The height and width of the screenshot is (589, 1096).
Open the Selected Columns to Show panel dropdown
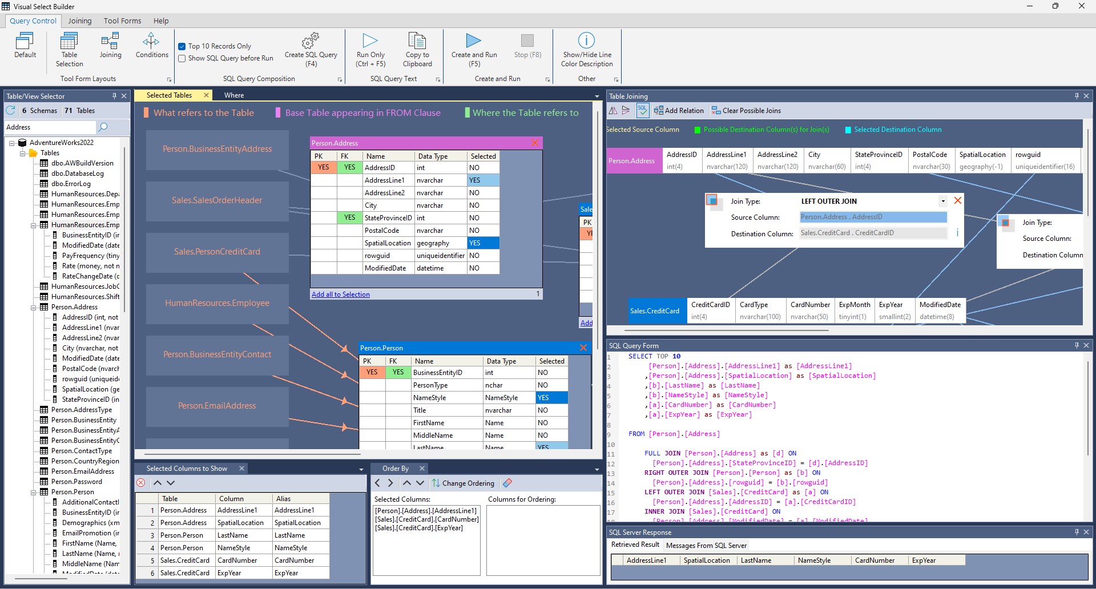click(360, 469)
